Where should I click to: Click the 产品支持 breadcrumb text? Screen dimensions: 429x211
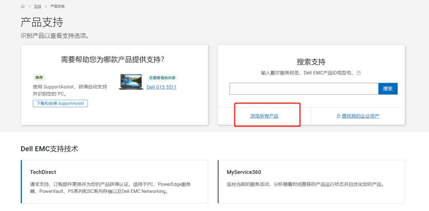click(58, 6)
